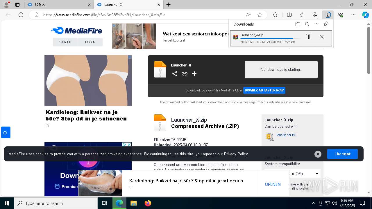Open the volume control in the tray
Image resolution: width=372 pixels, height=209 pixels.
[x=335, y=203]
